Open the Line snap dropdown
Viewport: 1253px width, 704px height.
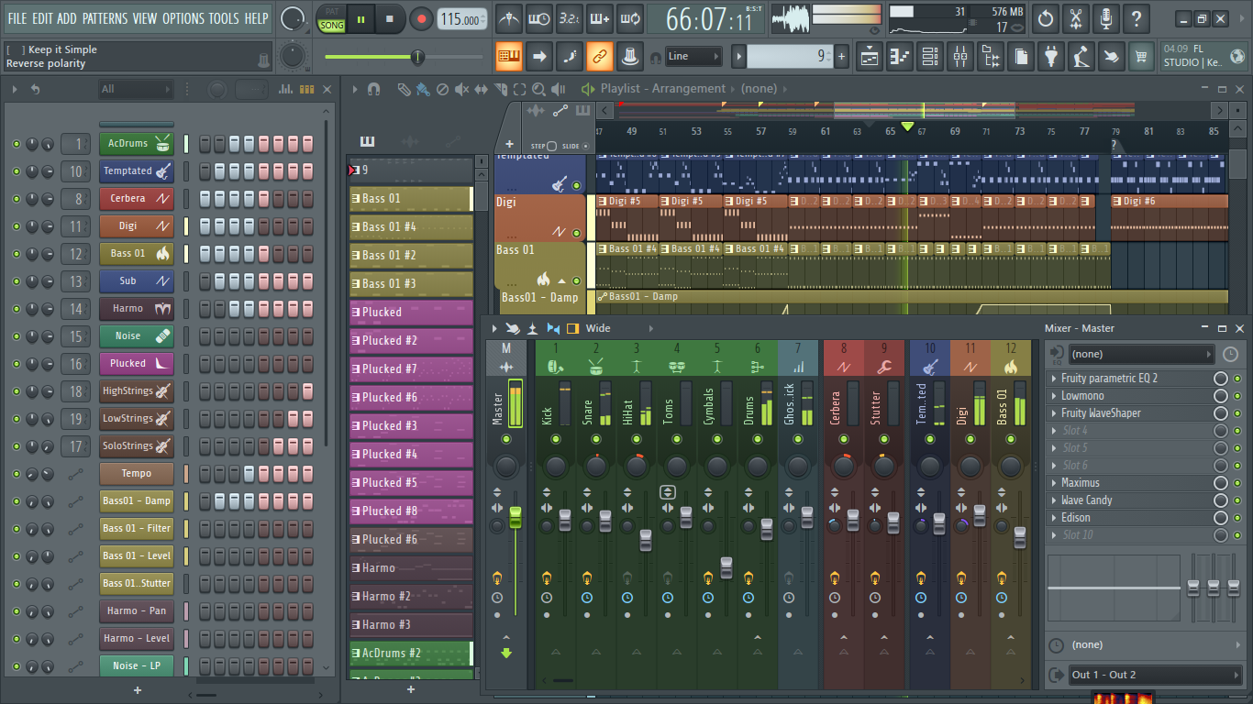(693, 57)
